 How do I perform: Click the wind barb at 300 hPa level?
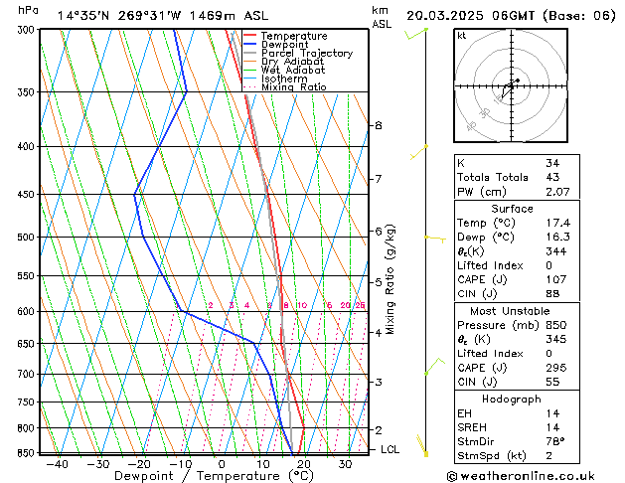(x=417, y=34)
